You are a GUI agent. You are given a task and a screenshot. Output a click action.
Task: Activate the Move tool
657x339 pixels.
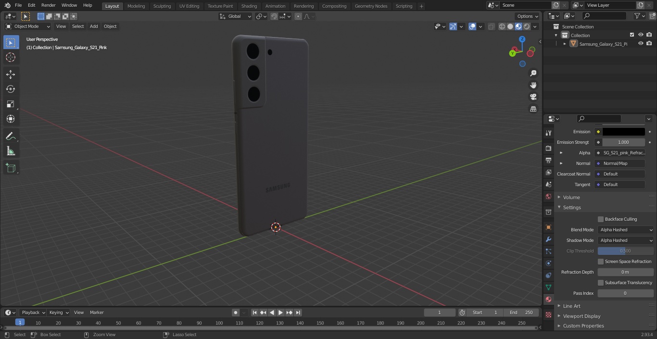[11, 75]
